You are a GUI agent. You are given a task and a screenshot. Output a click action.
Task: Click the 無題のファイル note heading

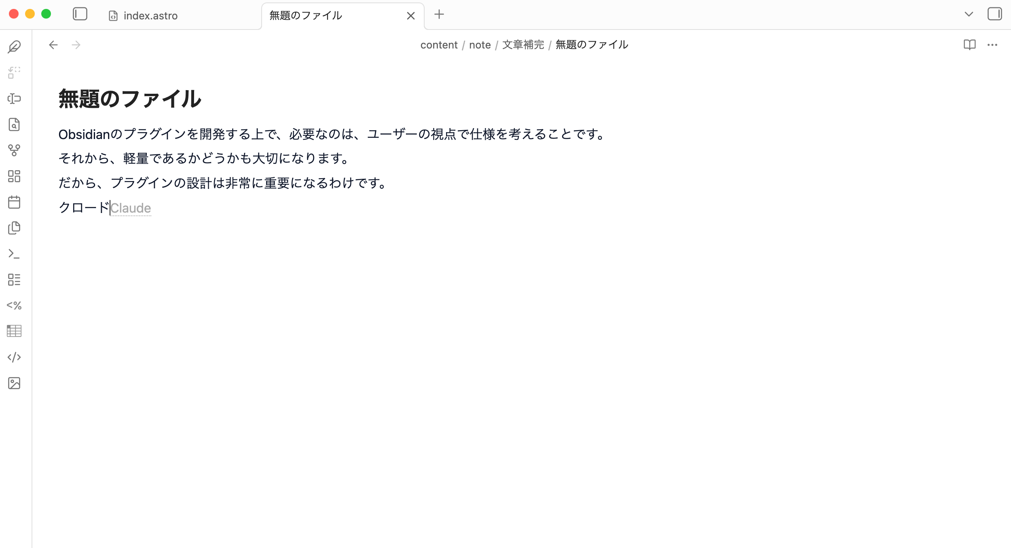click(x=130, y=99)
